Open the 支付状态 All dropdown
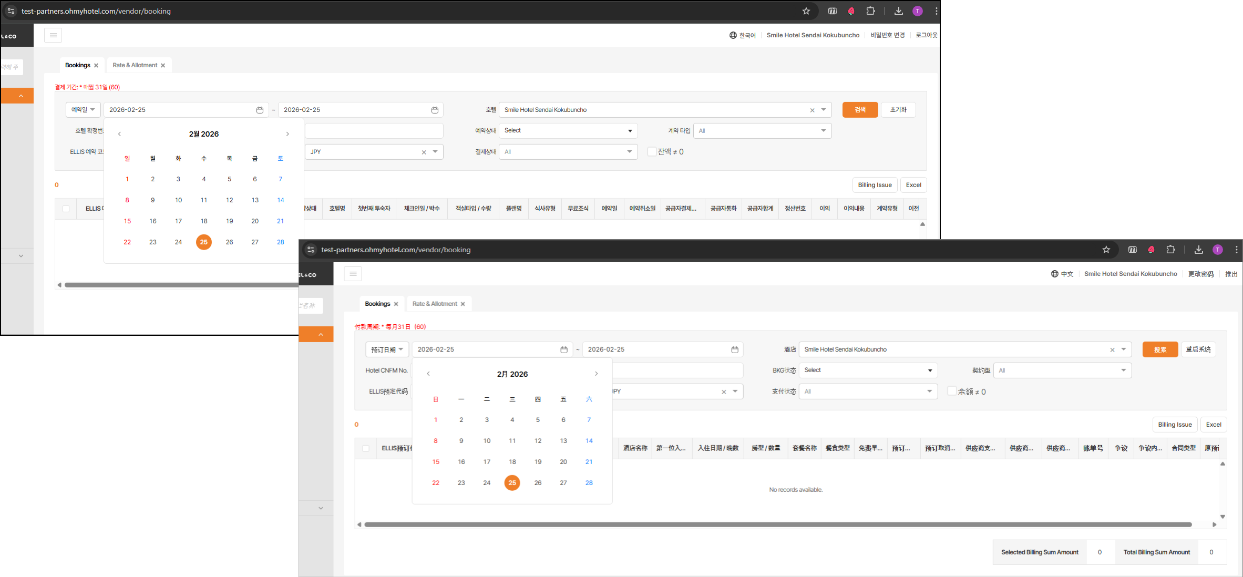The width and height of the screenshot is (1243, 577). click(x=868, y=391)
